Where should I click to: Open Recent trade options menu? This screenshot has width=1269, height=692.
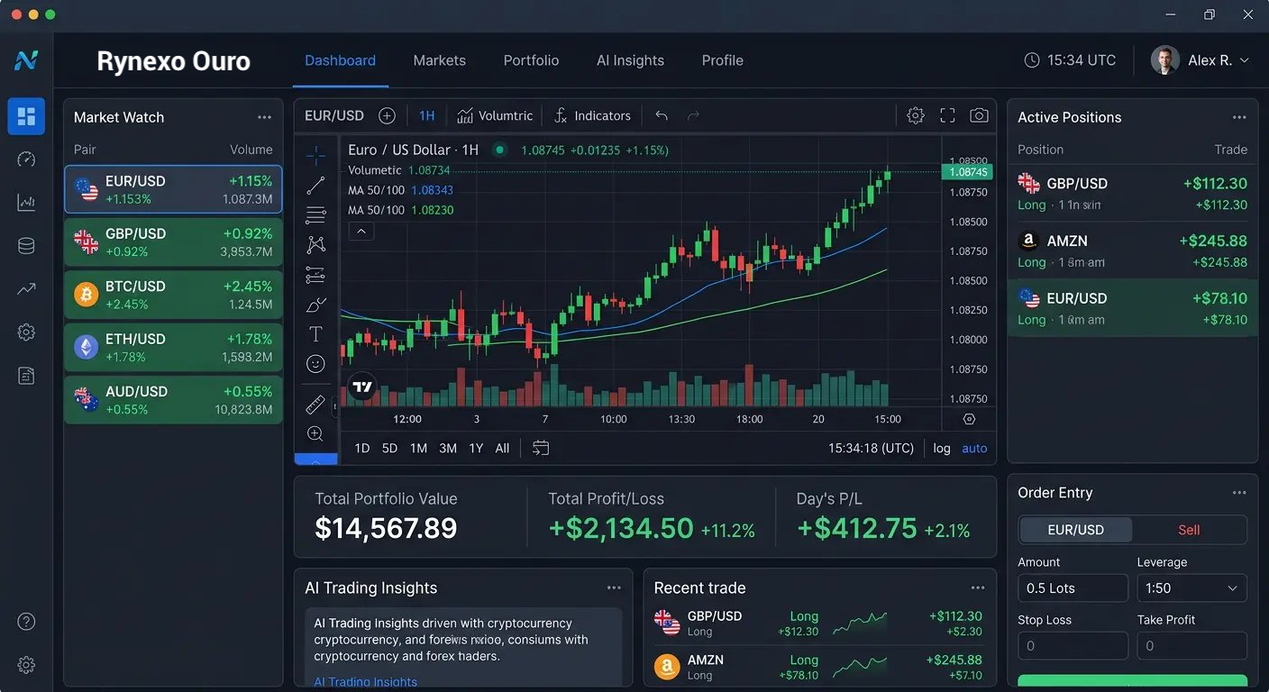tap(978, 587)
